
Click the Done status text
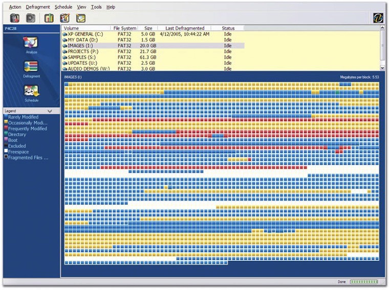(341, 282)
